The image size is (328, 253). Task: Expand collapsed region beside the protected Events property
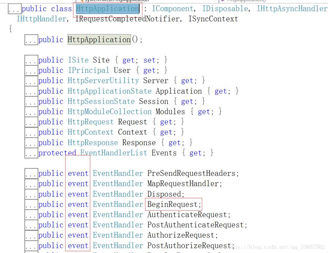pos(31,153)
